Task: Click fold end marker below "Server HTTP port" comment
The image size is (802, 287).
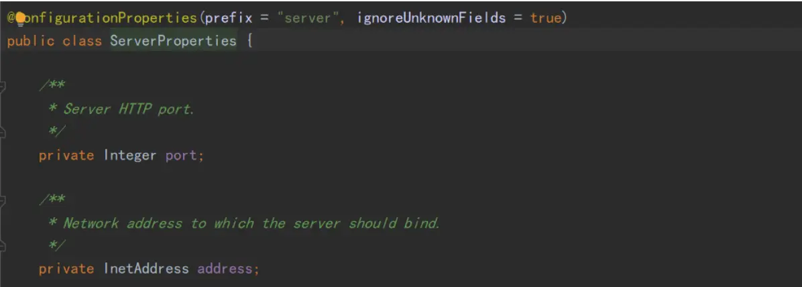Action: pos(2,133)
